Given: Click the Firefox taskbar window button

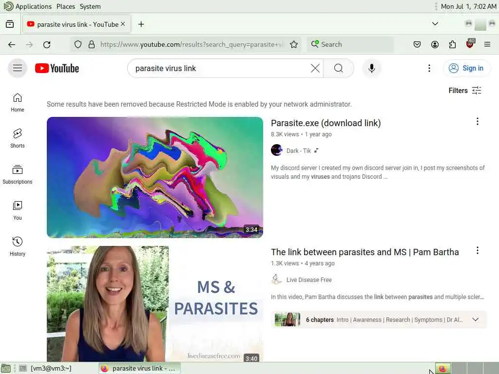Looking at the screenshot, I should point(139,368).
